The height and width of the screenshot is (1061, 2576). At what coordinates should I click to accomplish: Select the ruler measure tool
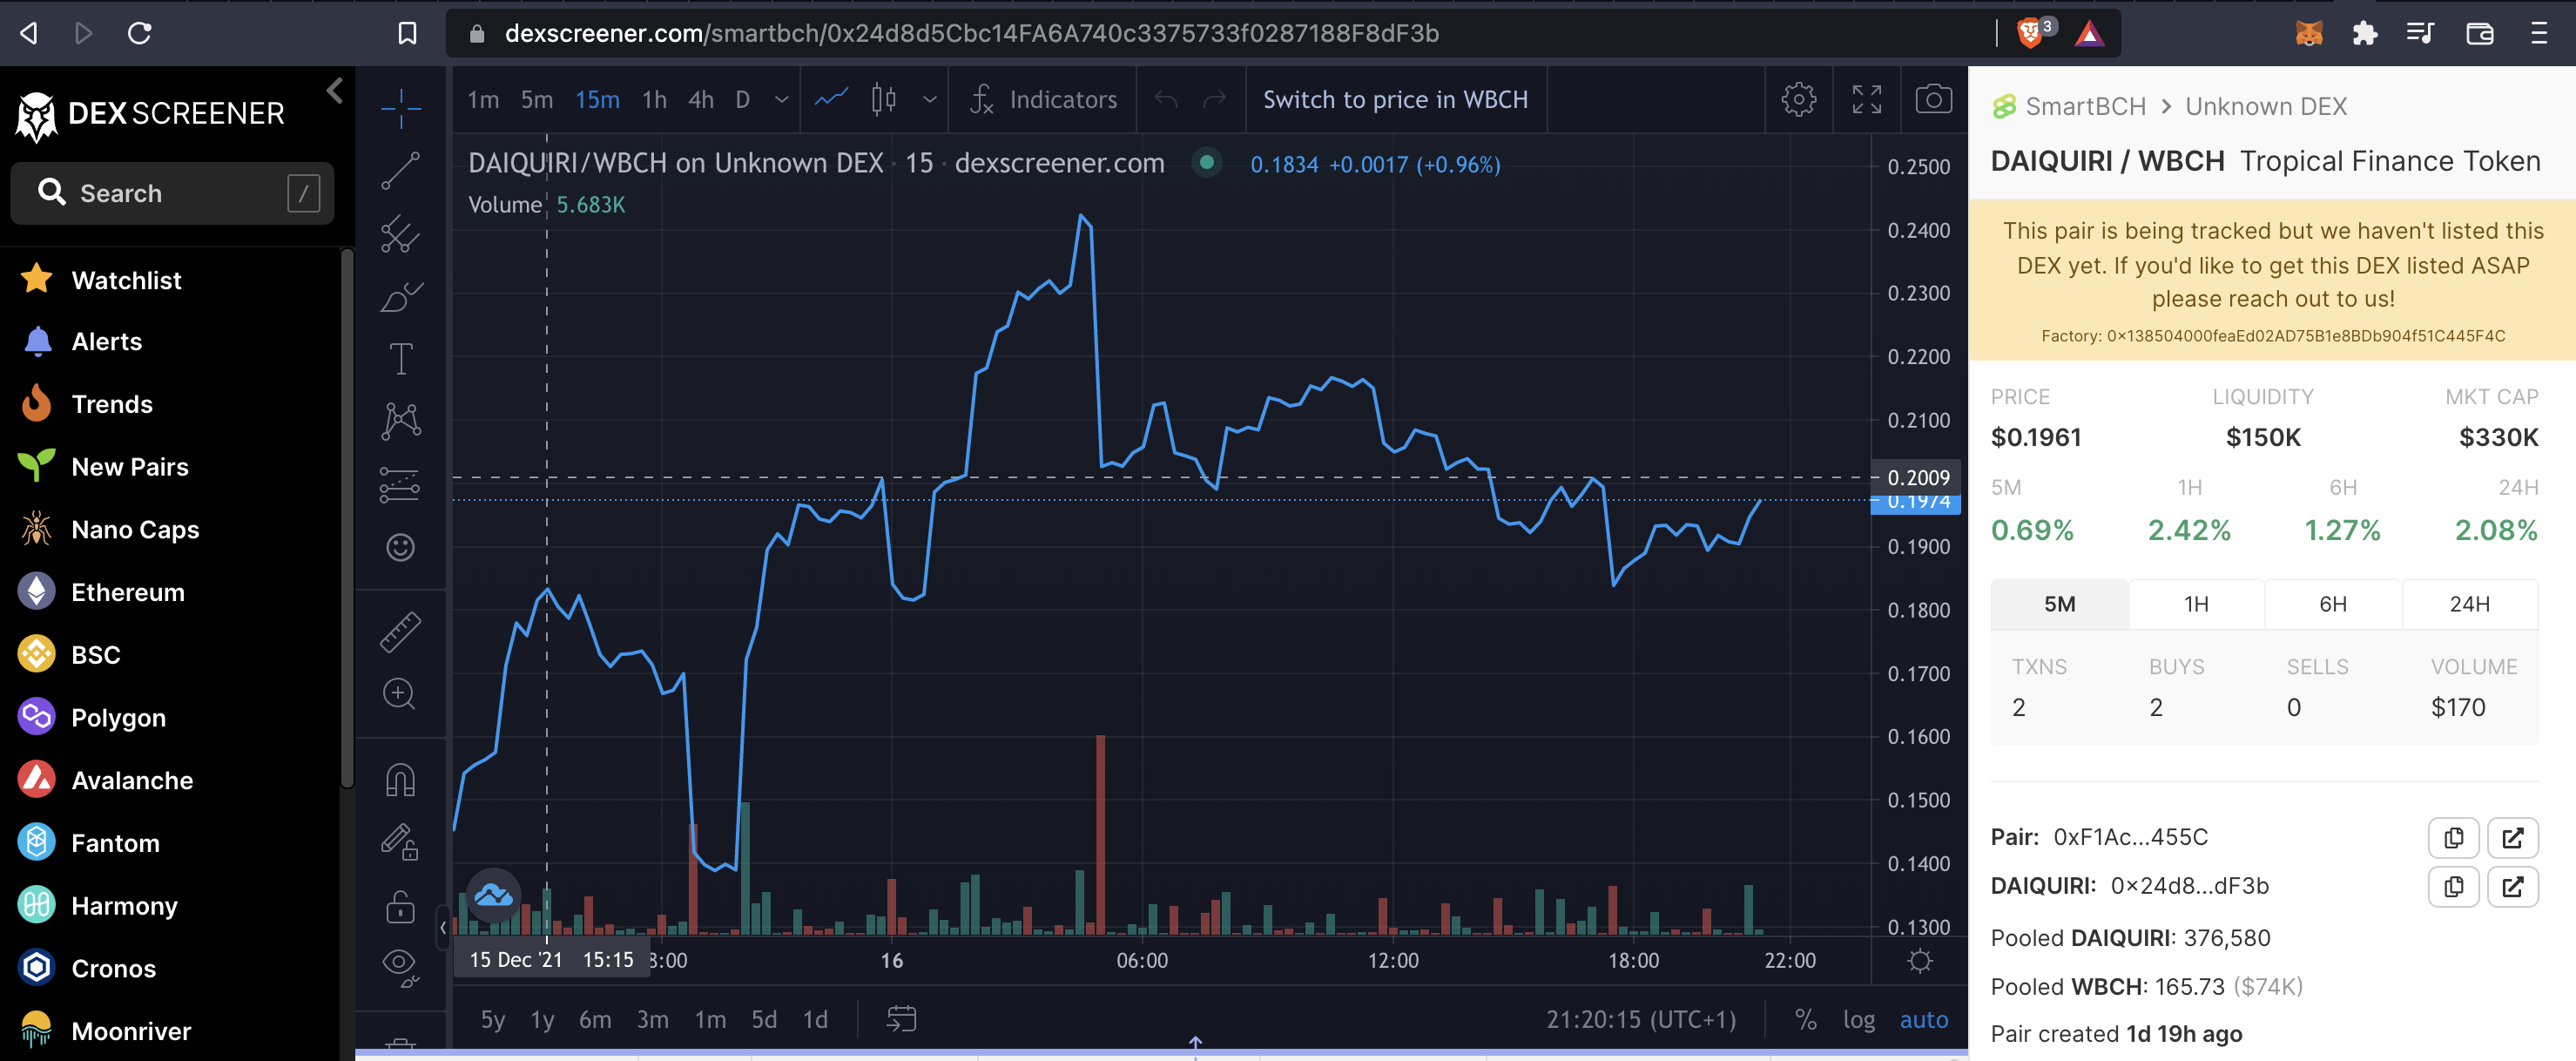click(x=400, y=632)
